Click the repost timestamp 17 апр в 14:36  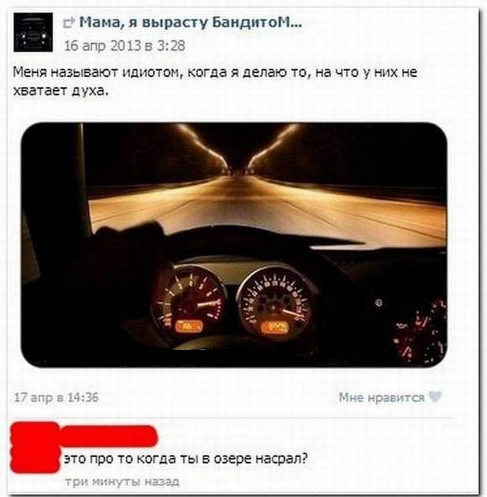pos(57,397)
